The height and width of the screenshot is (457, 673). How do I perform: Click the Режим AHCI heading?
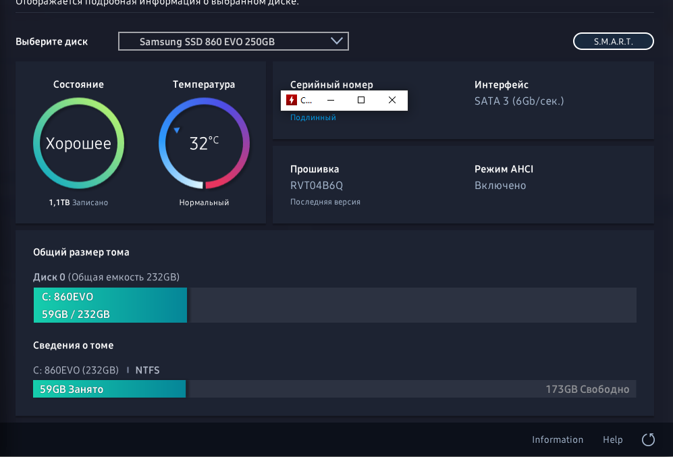click(504, 169)
